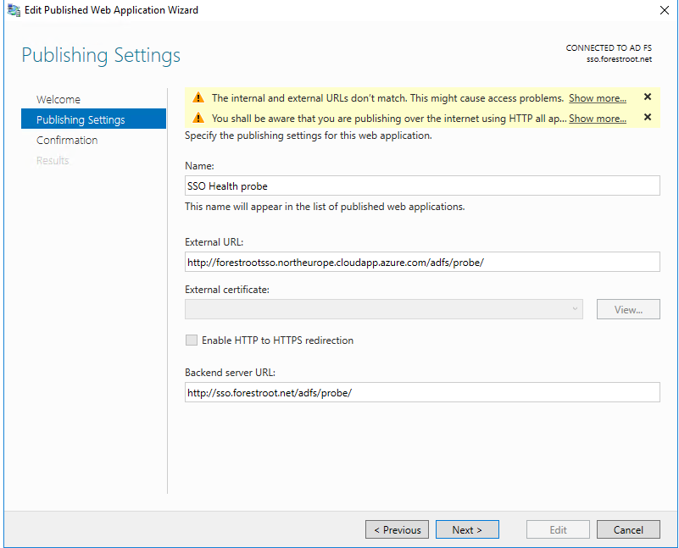
Task: Show more about the HTTP publishing warning
Action: tap(597, 119)
